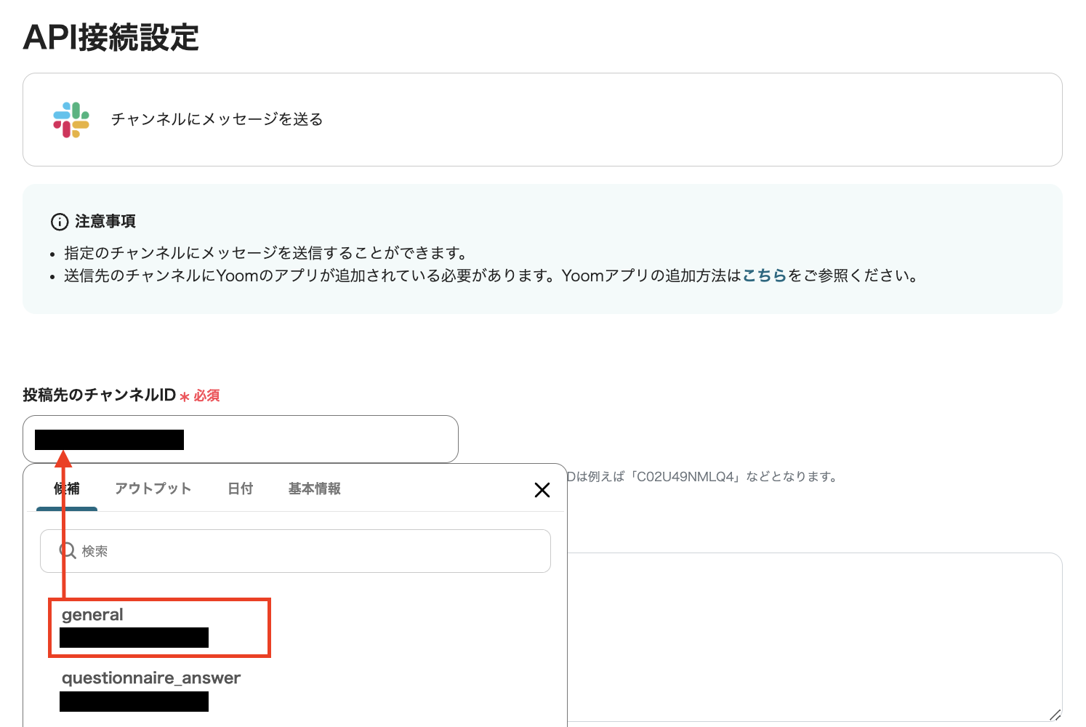Click the 投稿先のチャンネルID field label

point(100,395)
